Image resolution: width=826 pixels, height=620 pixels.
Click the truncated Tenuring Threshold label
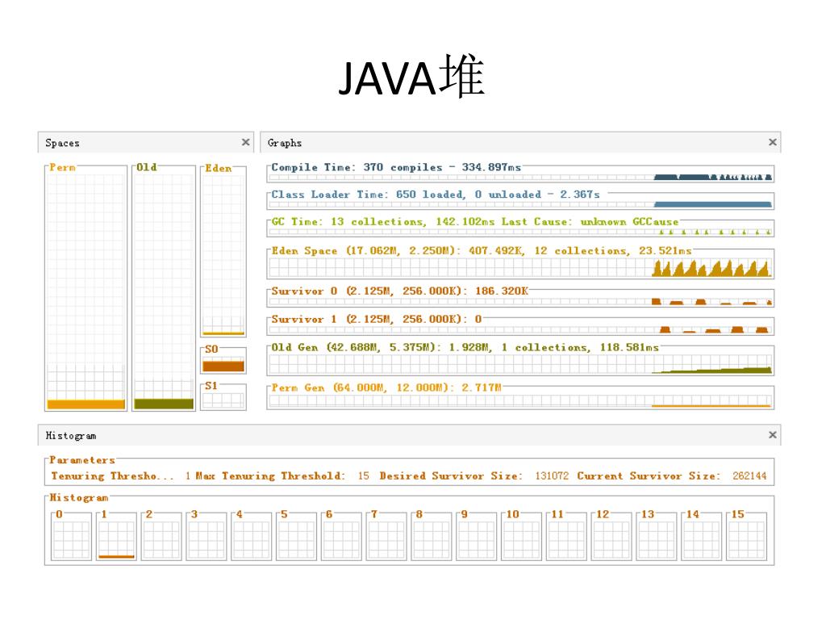112,476
